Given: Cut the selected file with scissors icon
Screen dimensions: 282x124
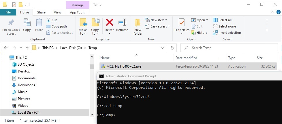Looking at the screenshot, I should [48, 20].
